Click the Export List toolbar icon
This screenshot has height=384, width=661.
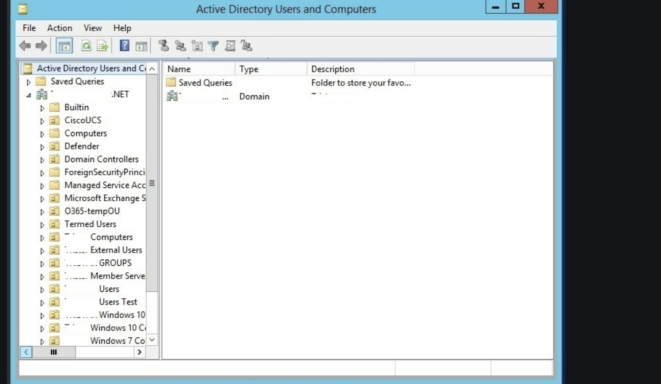[x=102, y=46]
